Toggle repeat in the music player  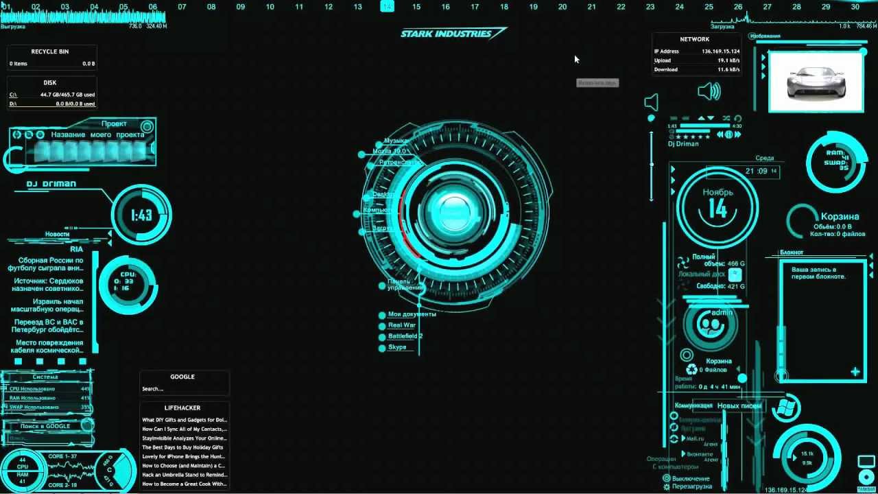coord(737,118)
